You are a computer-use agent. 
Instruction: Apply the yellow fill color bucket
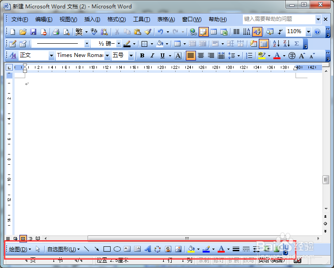point(191,249)
